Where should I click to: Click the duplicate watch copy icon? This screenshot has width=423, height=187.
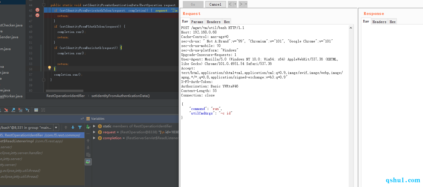[x=88, y=155]
